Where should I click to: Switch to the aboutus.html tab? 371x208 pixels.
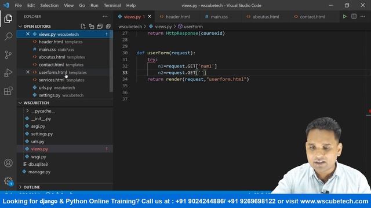pyautogui.click(x=265, y=17)
